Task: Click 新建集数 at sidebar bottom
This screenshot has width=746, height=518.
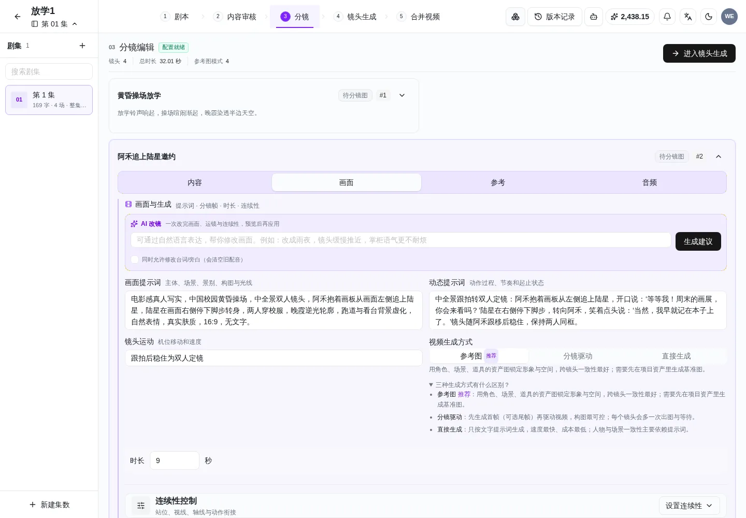Action: (49, 505)
